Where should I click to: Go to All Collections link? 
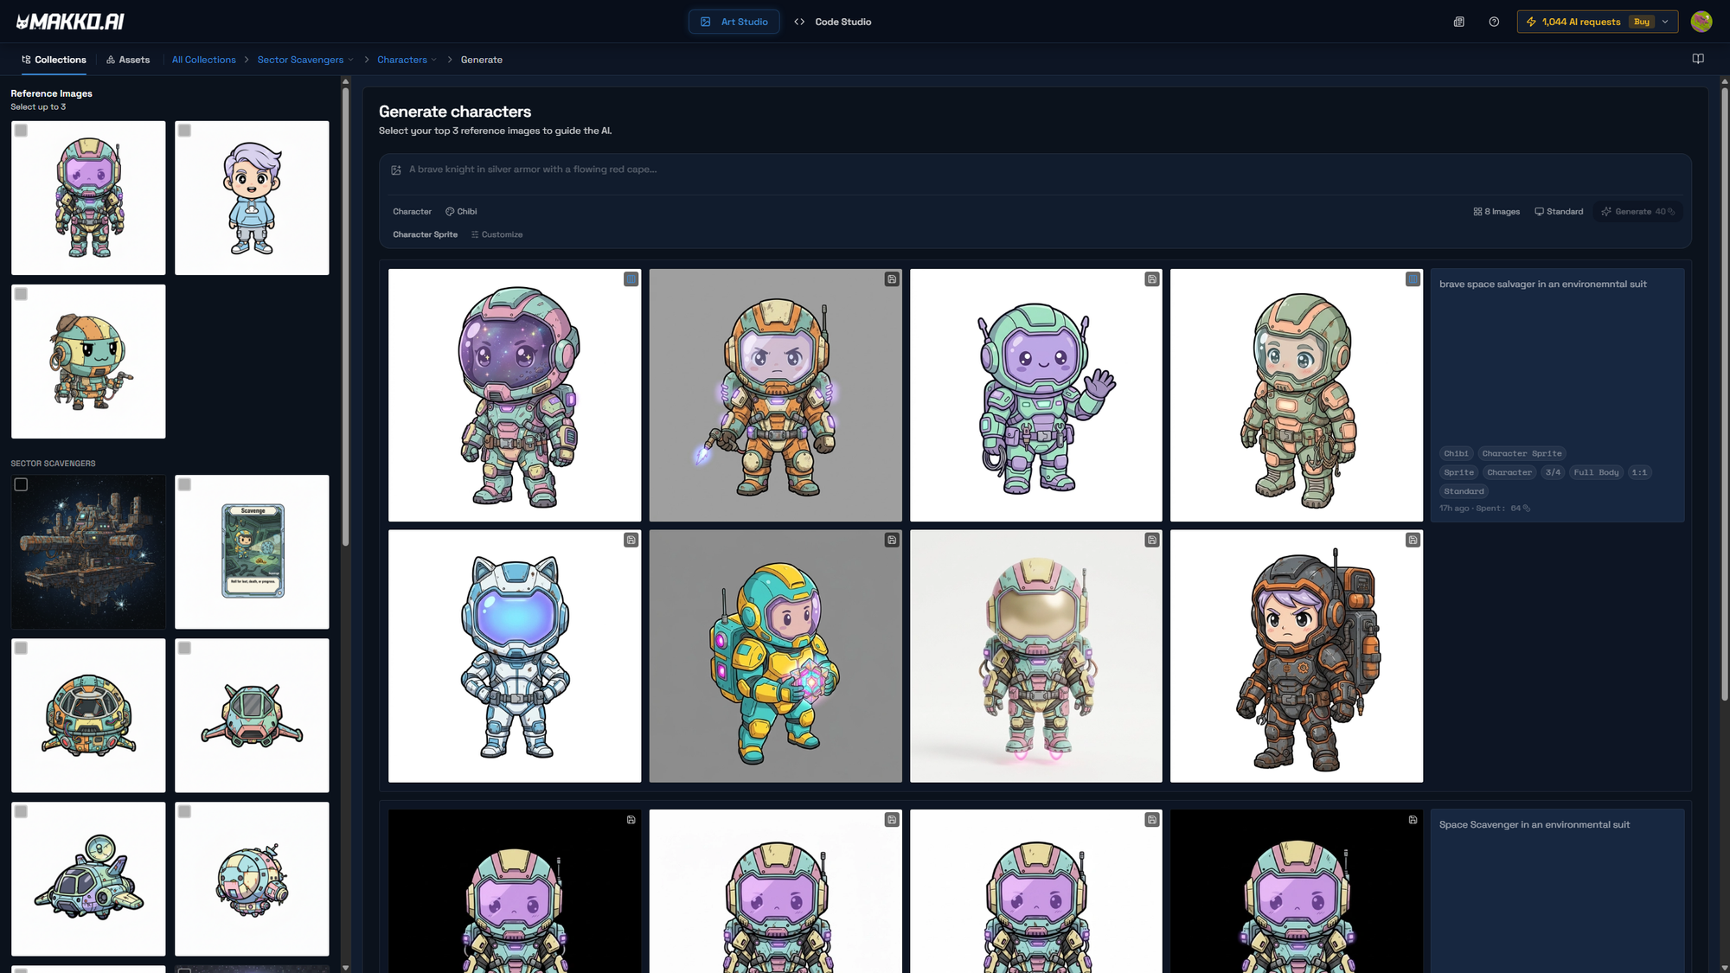[203, 60]
